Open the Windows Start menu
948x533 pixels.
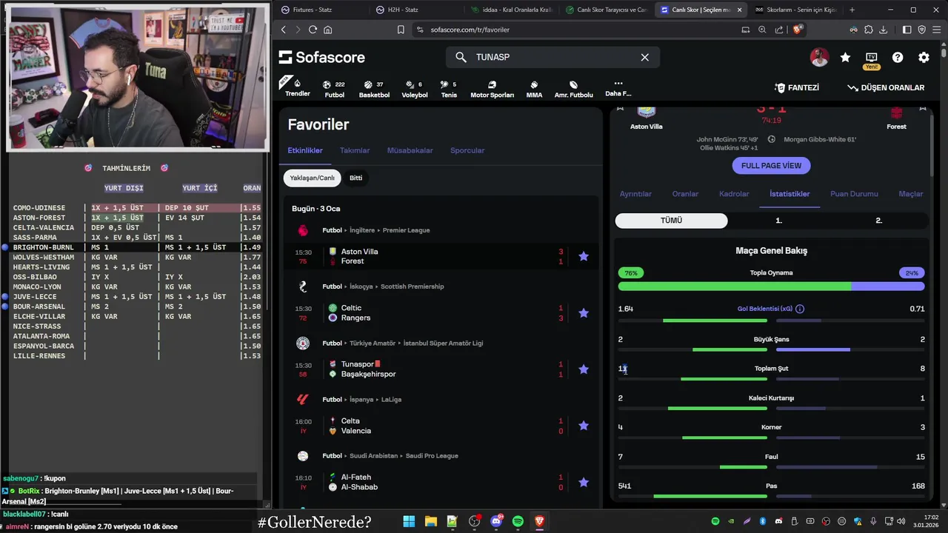(409, 521)
